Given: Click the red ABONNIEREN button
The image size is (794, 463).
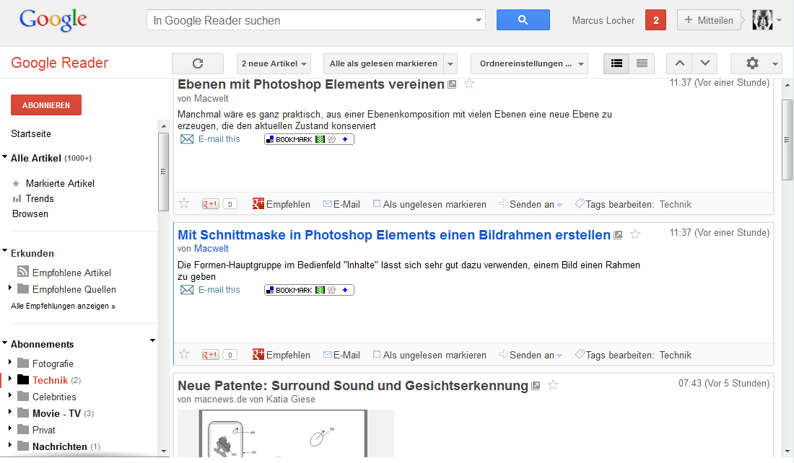Looking at the screenshot, I should click(45, 105).
